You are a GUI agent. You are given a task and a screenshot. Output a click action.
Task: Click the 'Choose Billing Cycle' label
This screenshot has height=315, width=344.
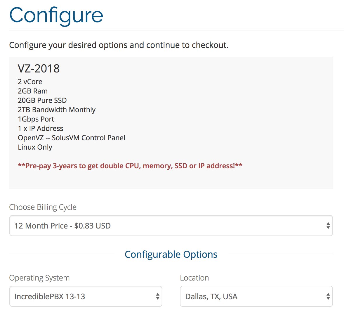tap(43, 207)
